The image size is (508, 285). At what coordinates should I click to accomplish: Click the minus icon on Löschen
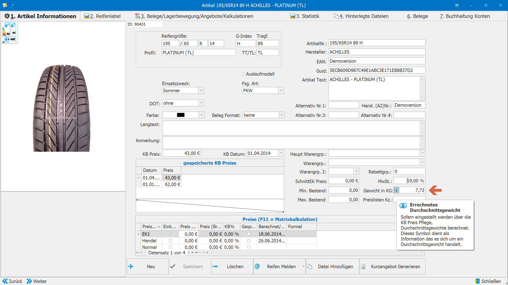[x=215, y=267]
